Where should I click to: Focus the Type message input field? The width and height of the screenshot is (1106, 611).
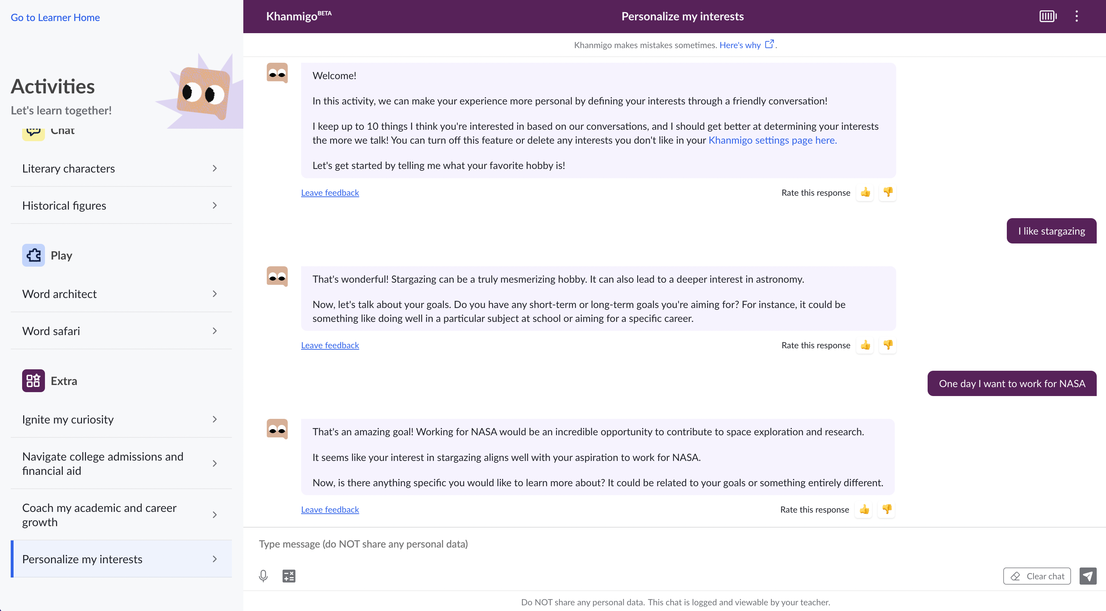pyautogui.click(x=674, y=544)
